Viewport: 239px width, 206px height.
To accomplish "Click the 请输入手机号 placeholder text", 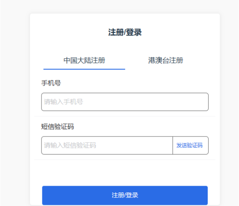I will [63, 102].
